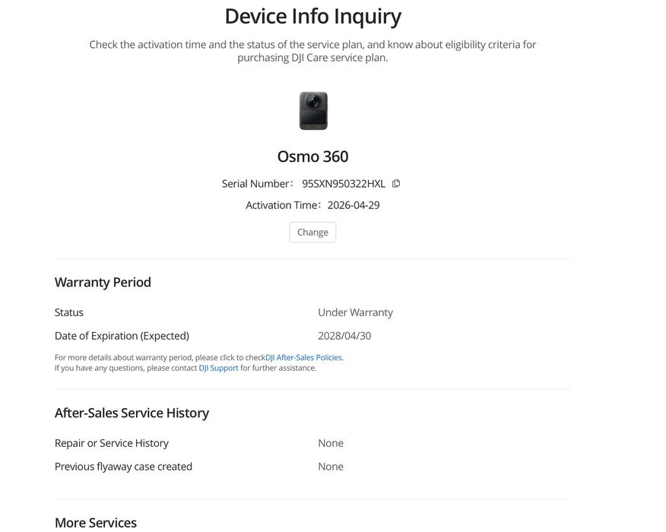Copy the serial number with the copy icon
666x532 pixels.
tap(396, 183)
